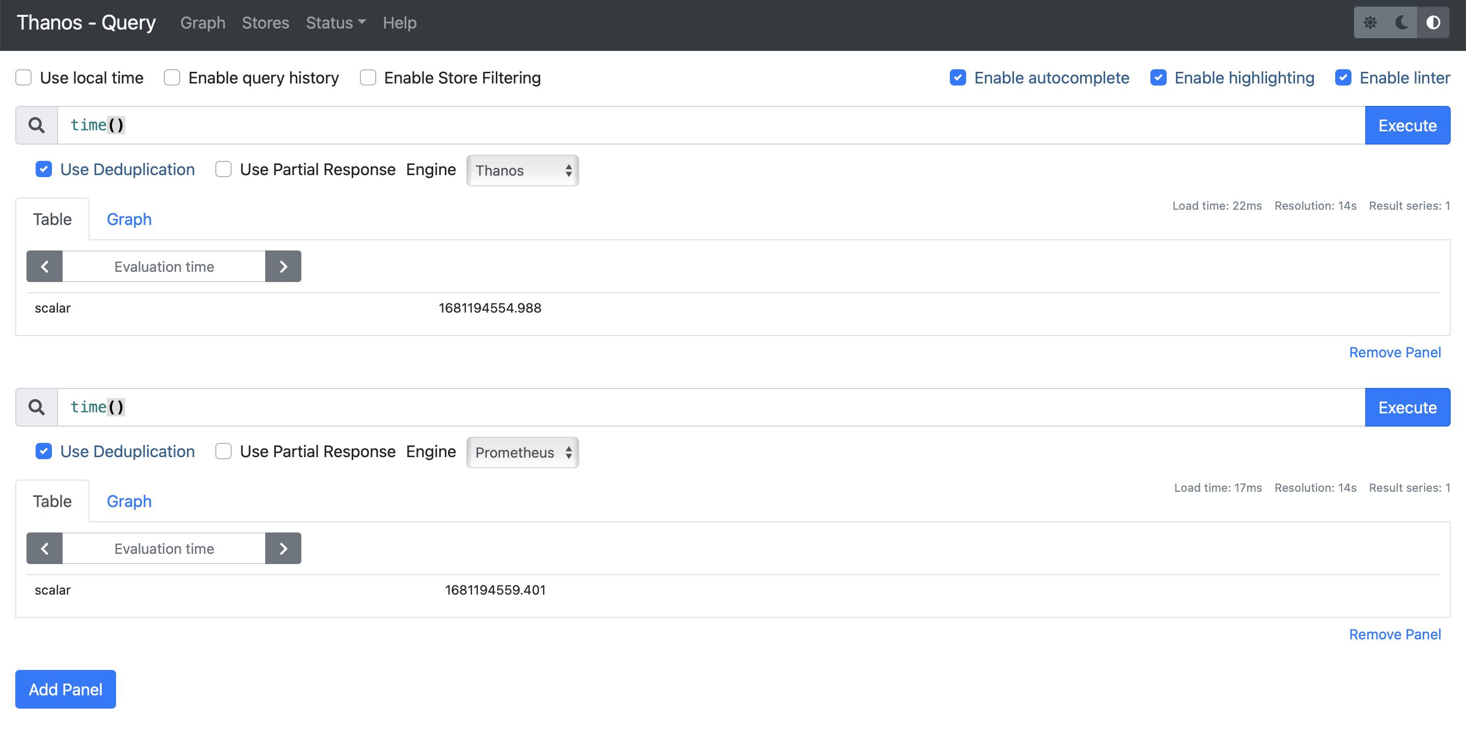
Task: Go to previous evaluation time in Prometheus panel
Action: 44,548
